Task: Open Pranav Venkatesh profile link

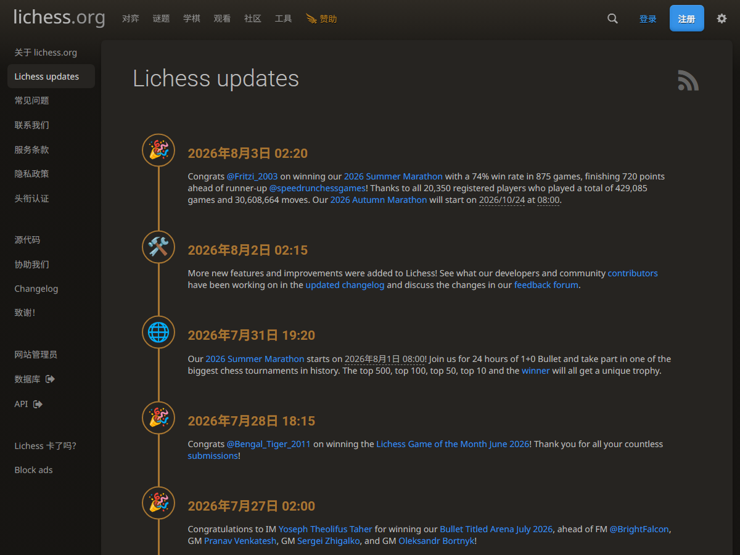Action: pyautogui.click(x=240, y=541)
